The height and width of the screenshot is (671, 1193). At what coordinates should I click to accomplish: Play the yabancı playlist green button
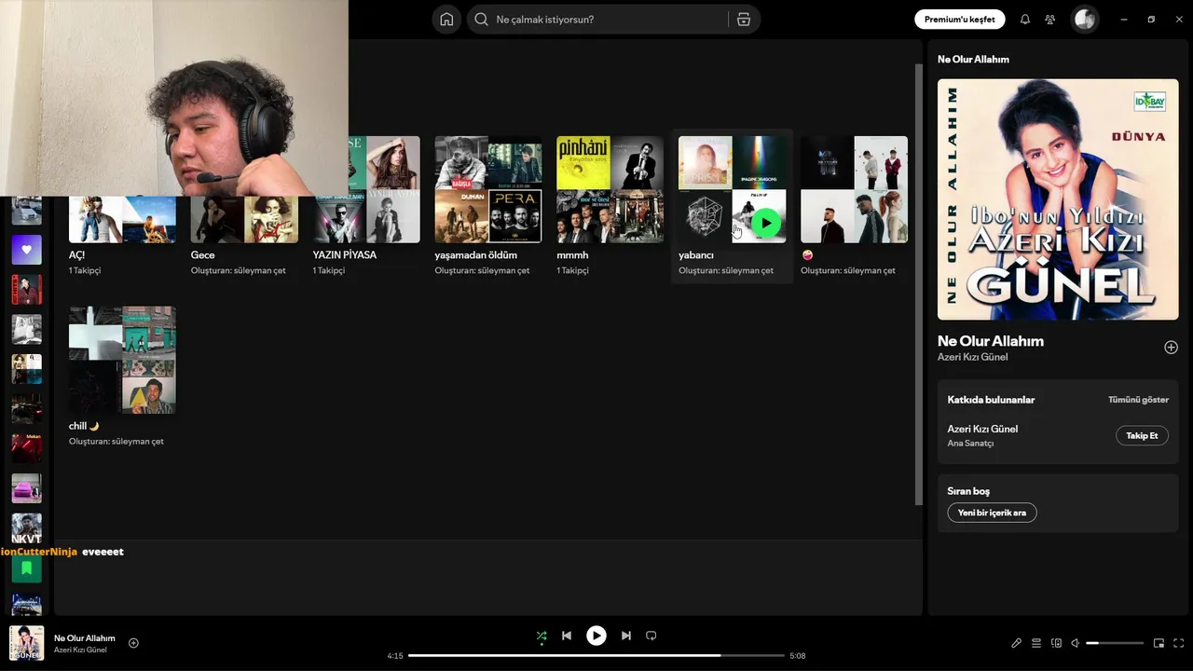[x=766, y=224]
